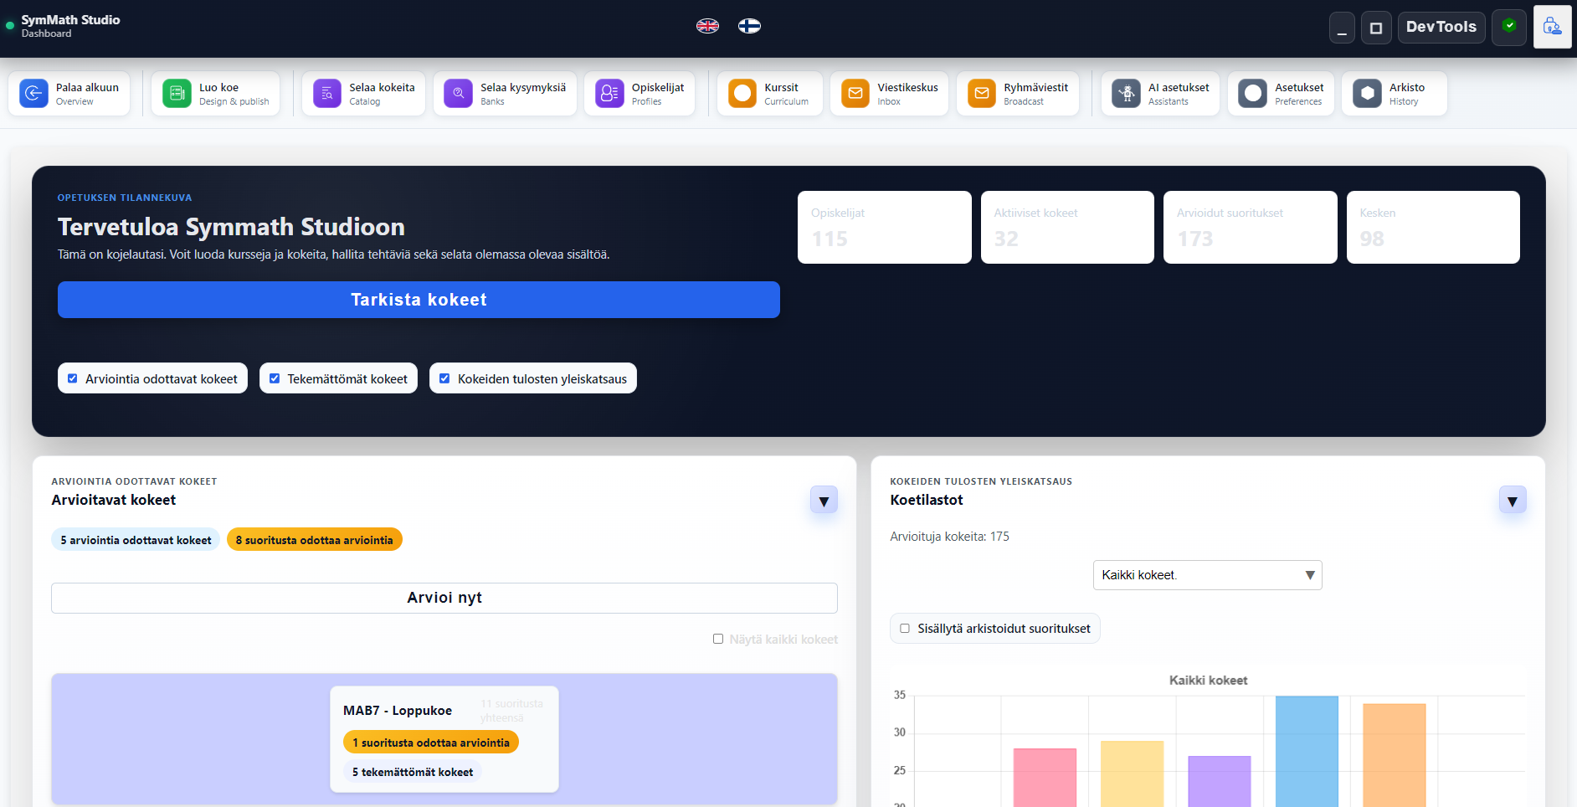The width and height of the screenshot is (1577, 807).
Task: Collapse the Arvioitavat kokeet panel
Action: click(x=824, y=501)
